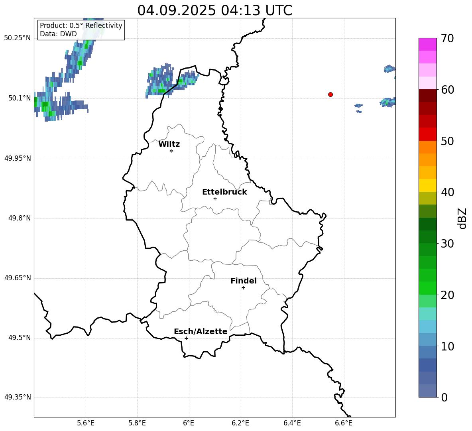Click the magenta top colorbar swatch
This screenshot has width=472, height=431.
427,45
